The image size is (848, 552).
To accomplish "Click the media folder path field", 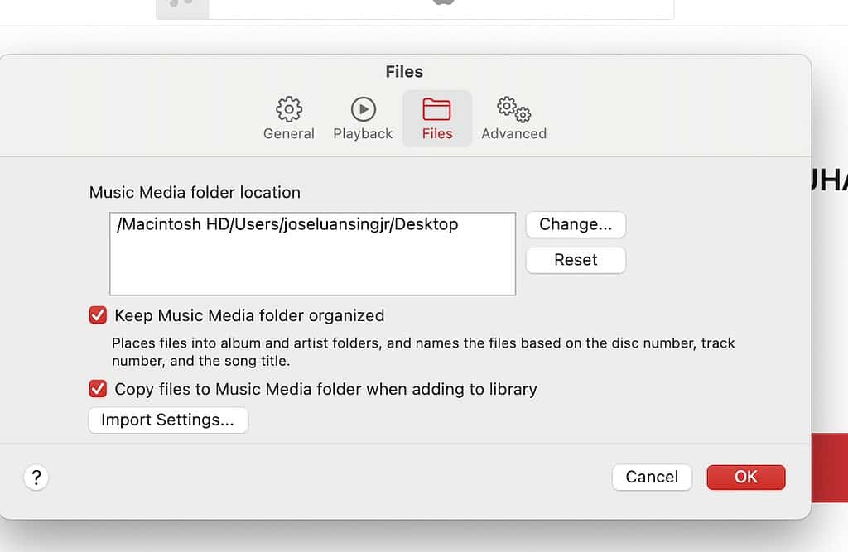I will tap(312, 252).
